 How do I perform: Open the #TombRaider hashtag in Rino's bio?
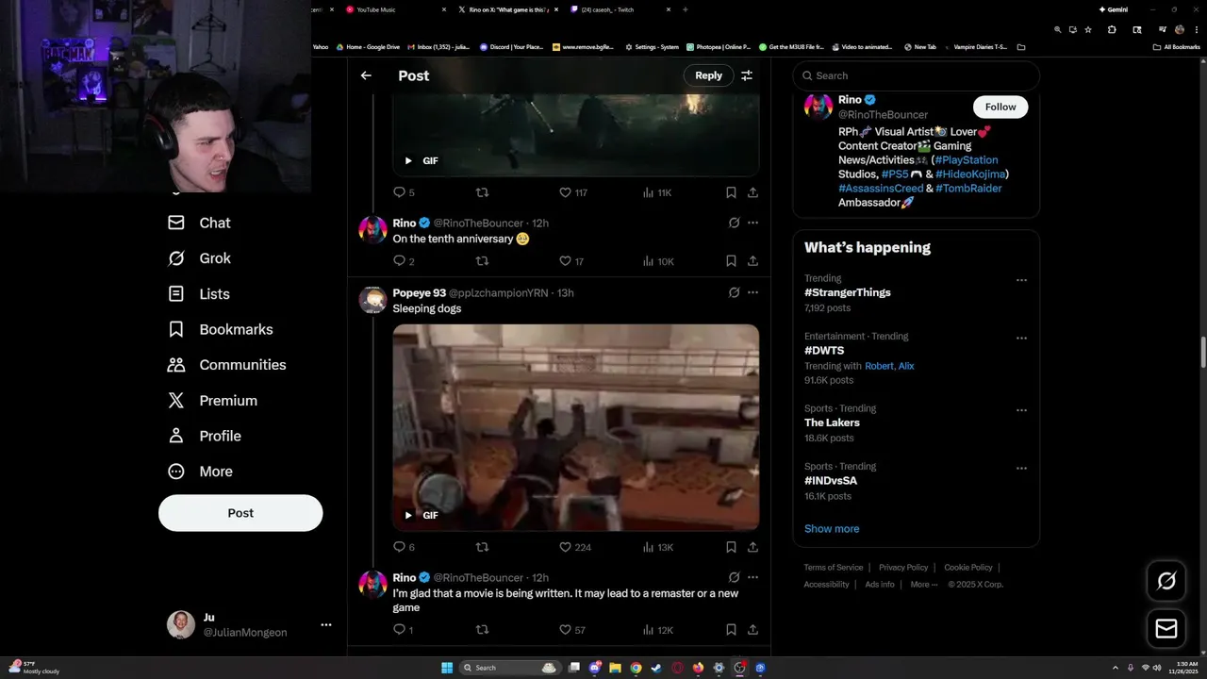pyautogui.click(x=968, y=189)
